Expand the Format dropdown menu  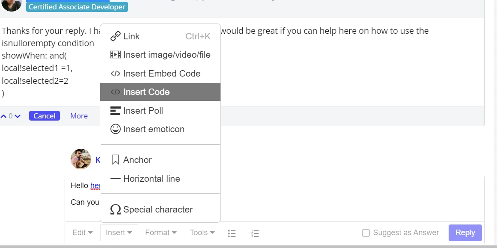pyautogui.click(x=161, y=233)
